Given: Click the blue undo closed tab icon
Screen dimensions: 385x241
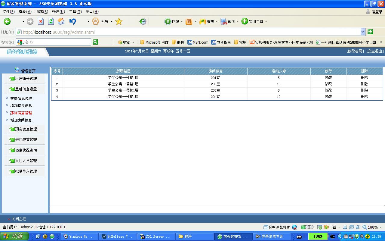Looking at the screenshot, I should click(72, 21).
